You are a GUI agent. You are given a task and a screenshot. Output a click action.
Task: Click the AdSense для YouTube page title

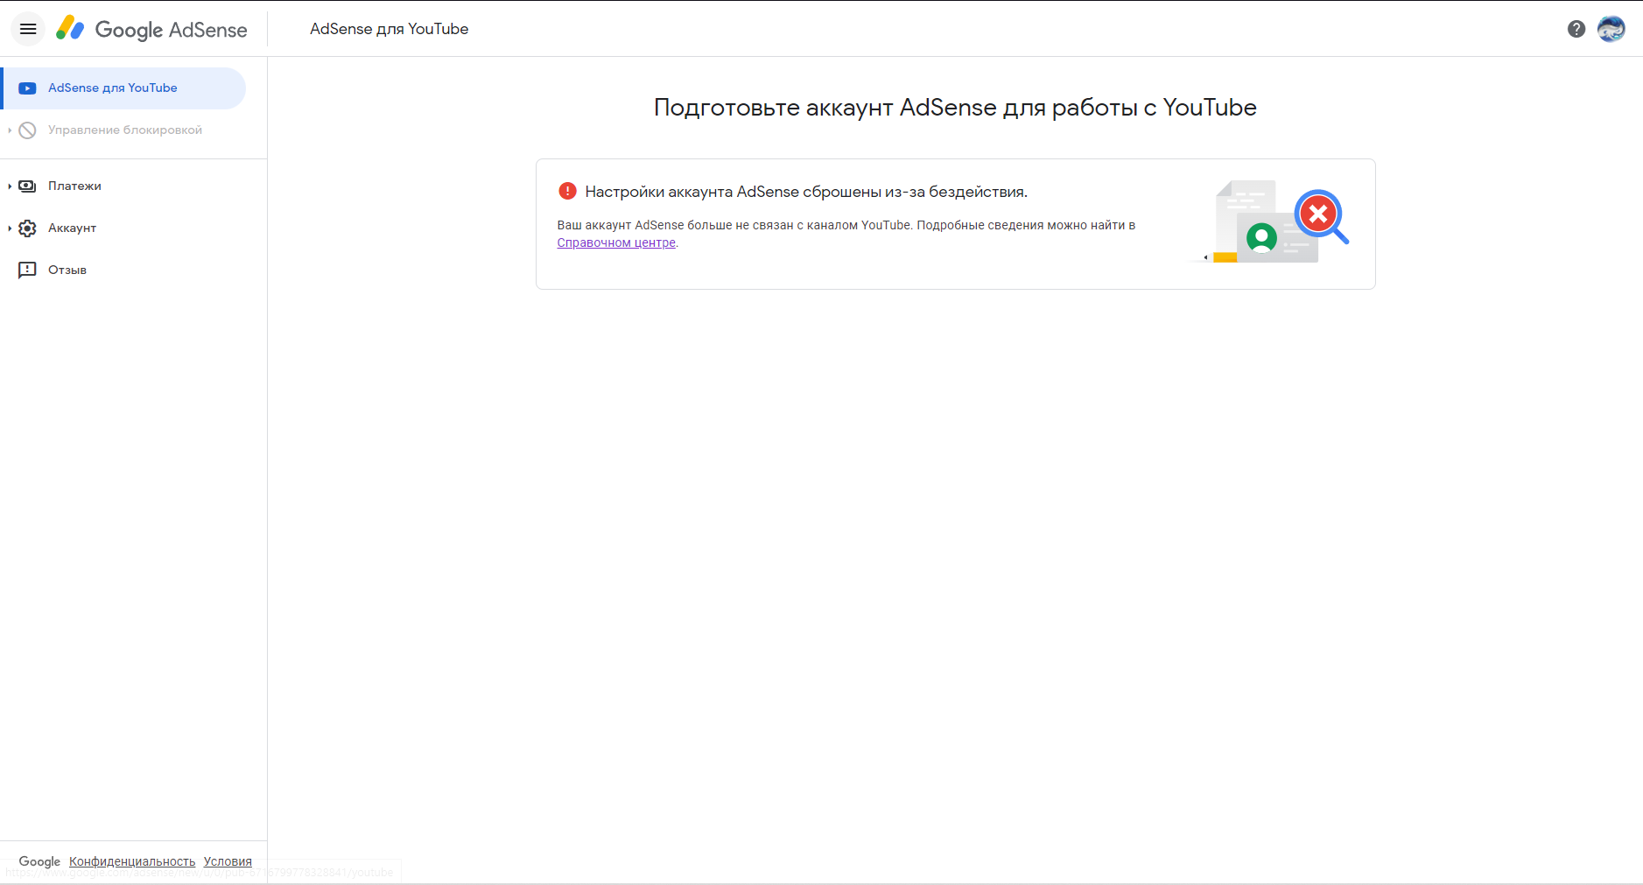tap(389, 29)
